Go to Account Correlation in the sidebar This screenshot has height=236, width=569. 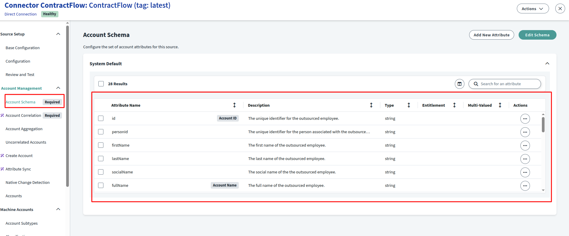23,115
